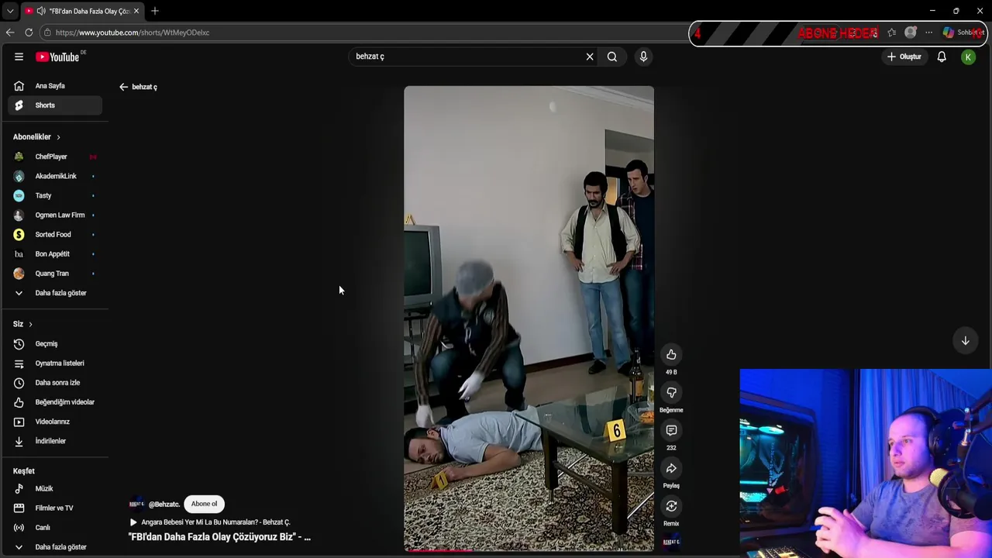Screen dimensions: 992x558
Task: Open the Bon Appétit subscription
Action: point(54,253)
